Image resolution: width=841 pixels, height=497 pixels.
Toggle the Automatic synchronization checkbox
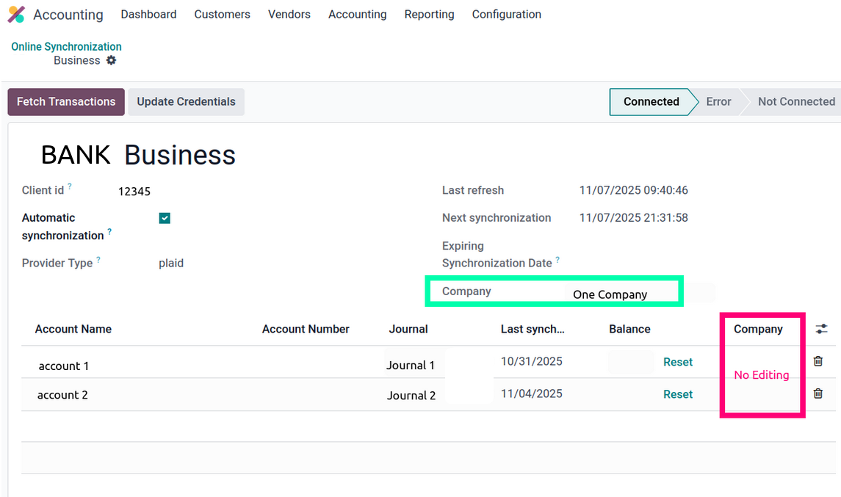(x=165, y=218)
